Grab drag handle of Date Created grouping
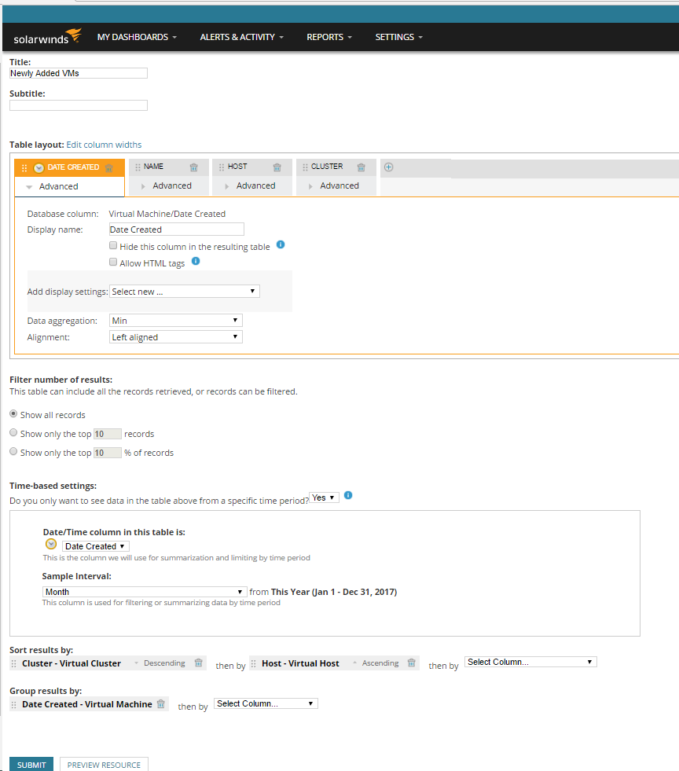679x771 pixels. pos(14,705)
